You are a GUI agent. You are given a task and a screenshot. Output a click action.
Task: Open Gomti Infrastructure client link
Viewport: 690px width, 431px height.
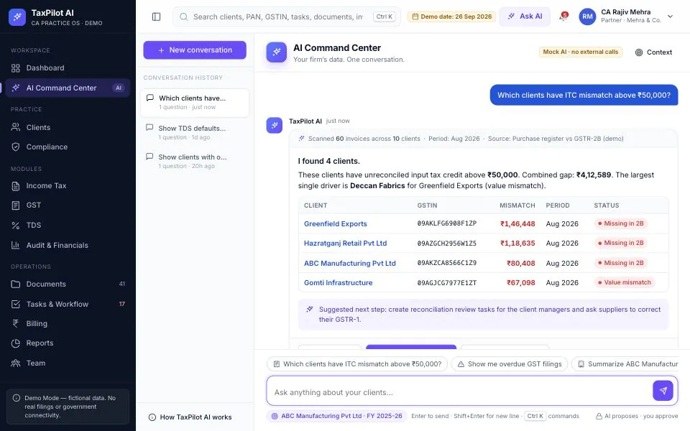click(338, 283)
